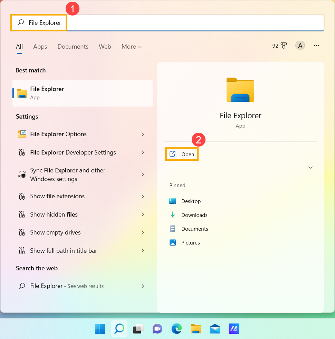Viewport: 335px width, 339px height.
Task: Click 'Show file extensions' result text
Action: point(57,196)
